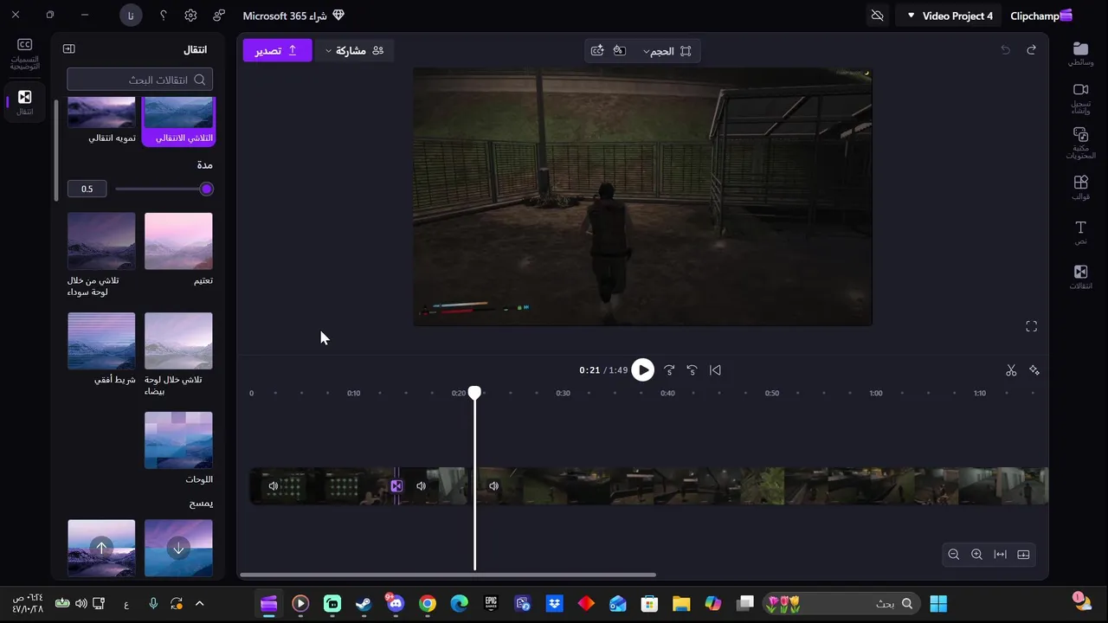The height and width of the screenshot is (623, 1108).
Task: Select the اللوحات tiles transition thumbnail
Action: point(178,440)
